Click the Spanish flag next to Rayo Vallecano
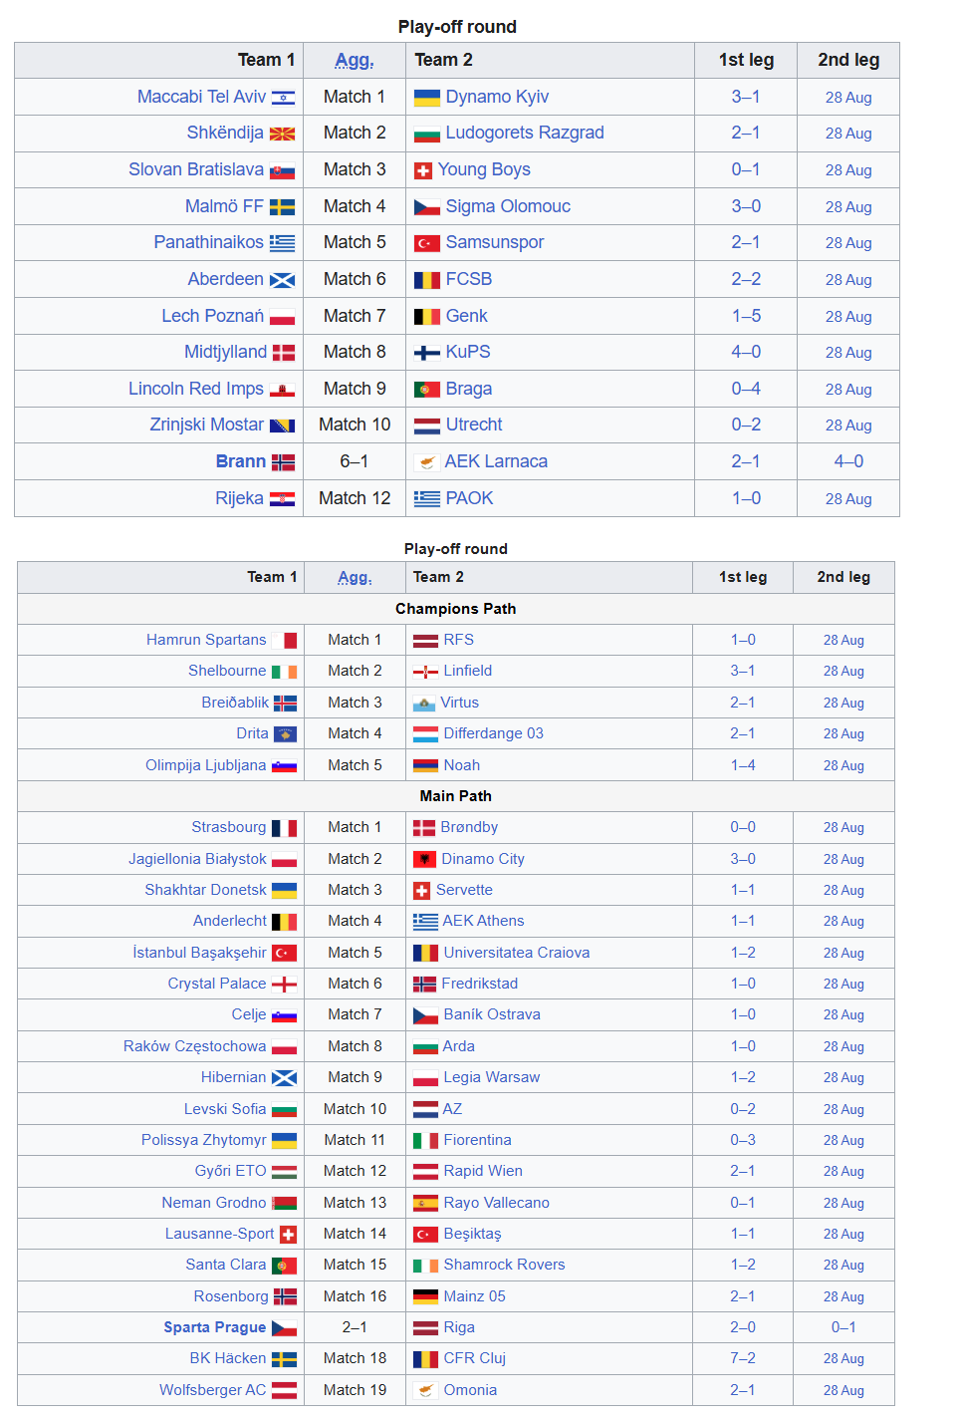 click(x=425, y=1204)
